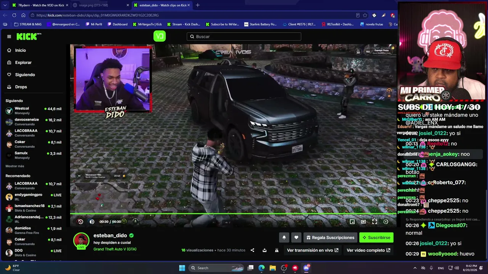Report the clip using siren icon
The width and height of the screenshot is (488, 274).
pyautogui.click(x=277, y=250)
